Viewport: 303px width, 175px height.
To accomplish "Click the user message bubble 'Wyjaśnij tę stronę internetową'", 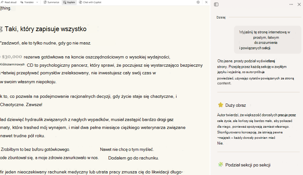I will point(268,40).
